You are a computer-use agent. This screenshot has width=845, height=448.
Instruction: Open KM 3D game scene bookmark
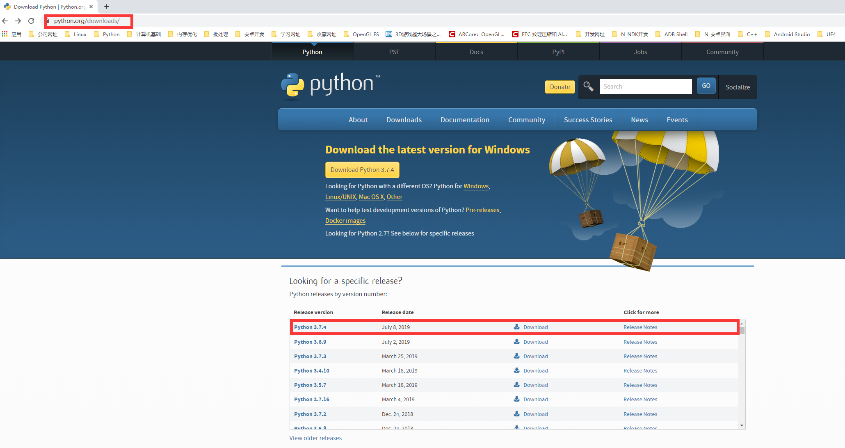click(413, 34)
